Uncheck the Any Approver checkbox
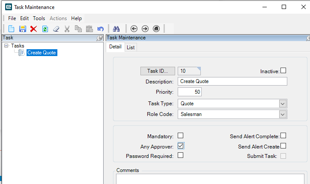The image size is (310, 184). [181, 146]
